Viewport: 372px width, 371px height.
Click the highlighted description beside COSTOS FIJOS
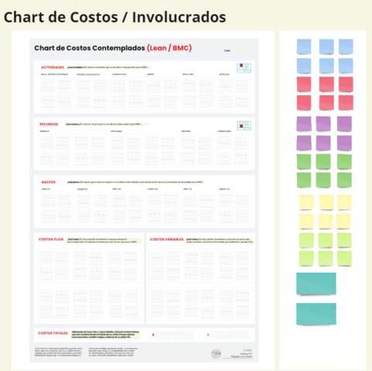click(104, 240)
